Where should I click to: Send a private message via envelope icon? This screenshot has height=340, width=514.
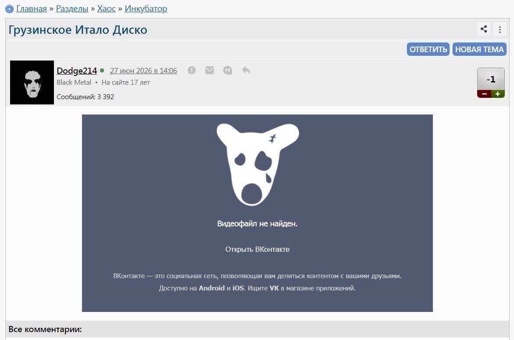point(210,70)
